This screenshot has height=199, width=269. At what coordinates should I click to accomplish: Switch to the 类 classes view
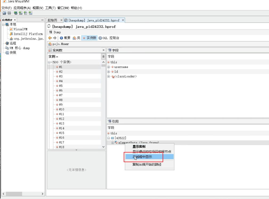pyautogui.click(x=76, y=38)
